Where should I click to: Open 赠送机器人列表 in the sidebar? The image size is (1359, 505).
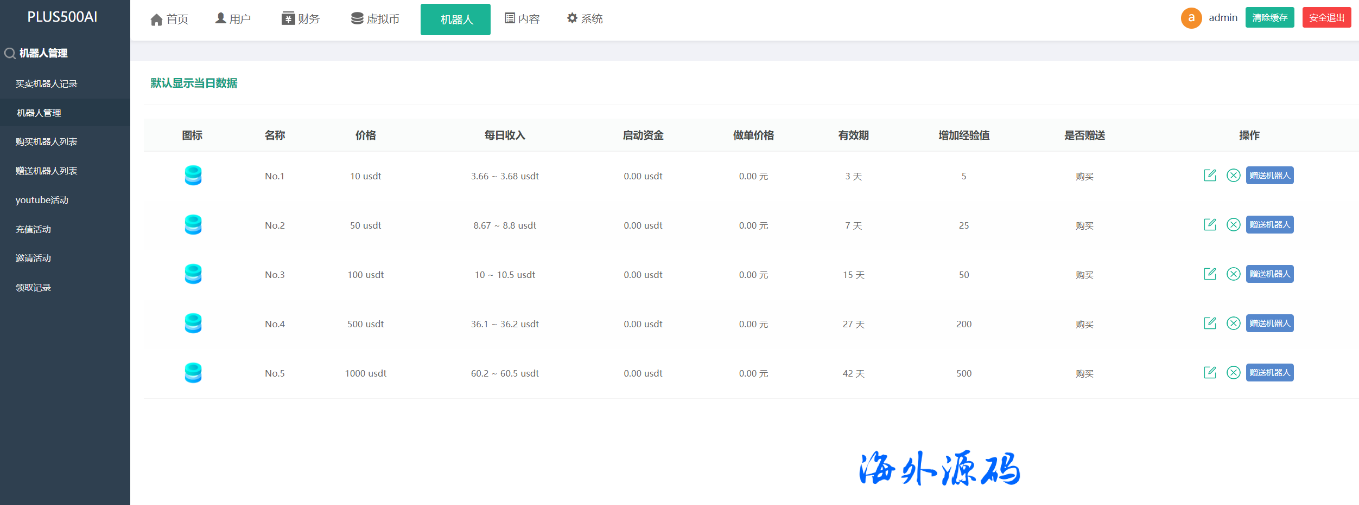pos(47,171)
